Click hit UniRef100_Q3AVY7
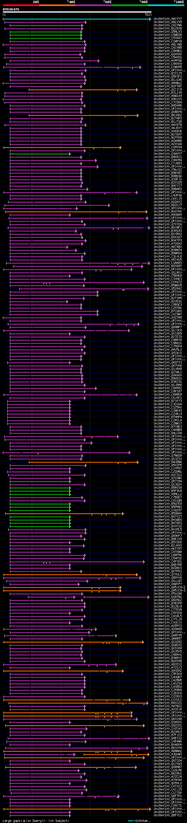 point(168,154)
